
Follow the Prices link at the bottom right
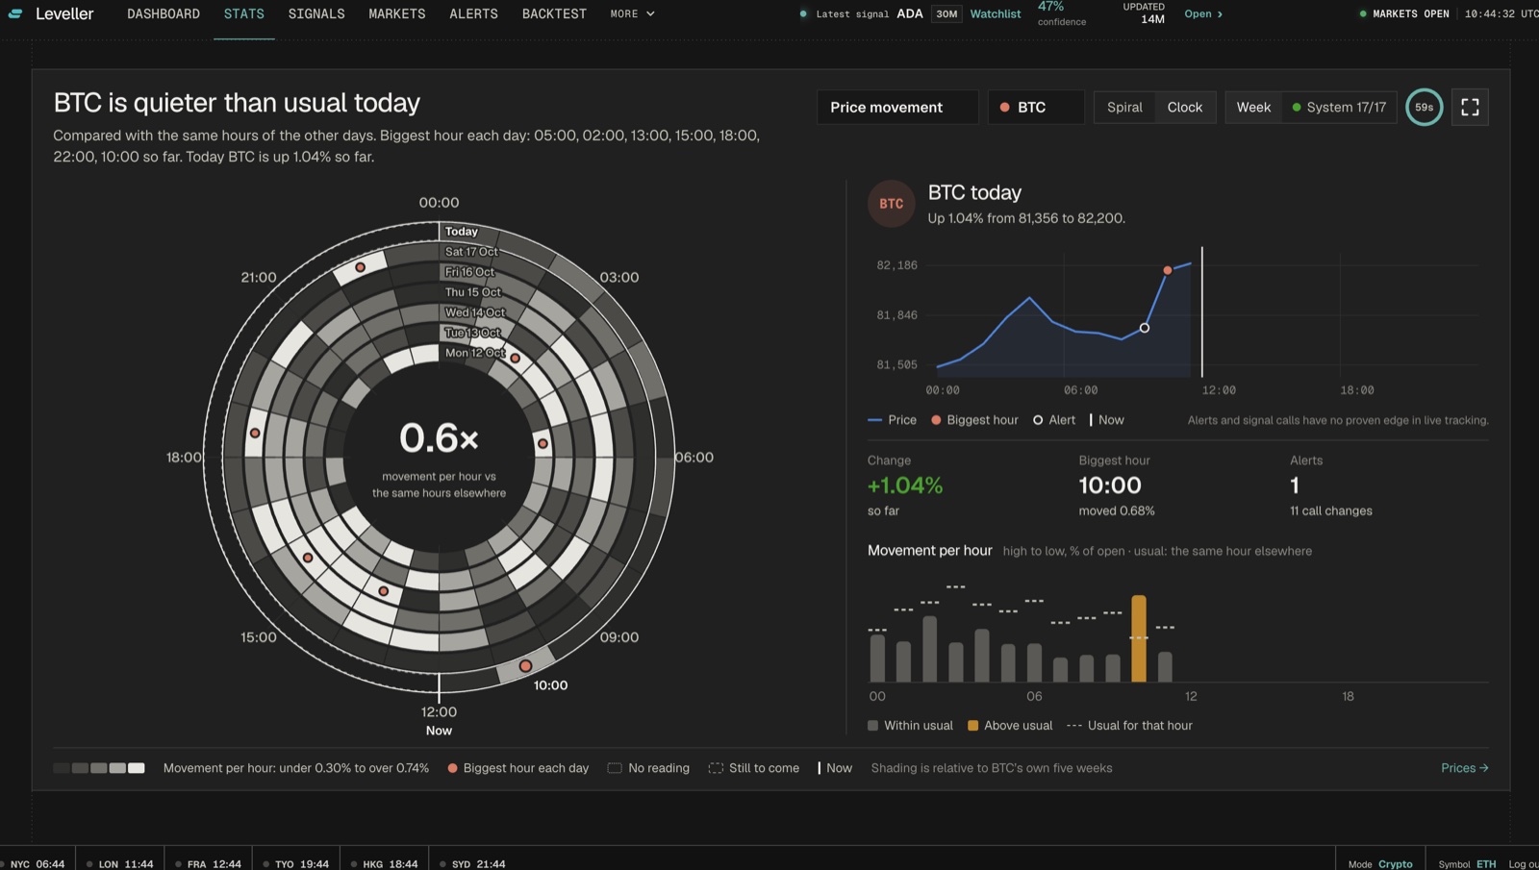click(1465, 767)
